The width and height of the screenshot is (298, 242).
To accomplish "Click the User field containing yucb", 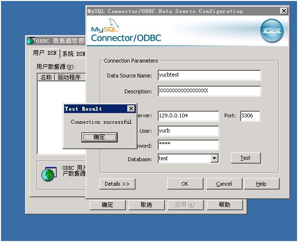I will 189,131.
